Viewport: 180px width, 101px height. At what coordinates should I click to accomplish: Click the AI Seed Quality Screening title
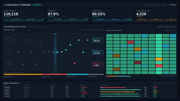[x=18, y=5]
